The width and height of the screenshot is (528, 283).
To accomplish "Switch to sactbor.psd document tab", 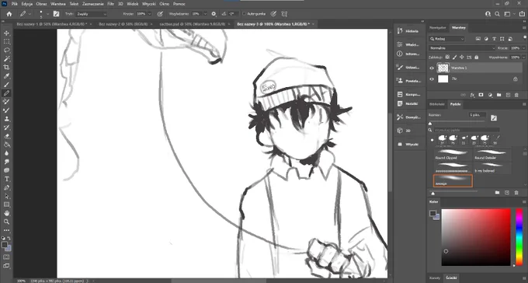I will (192, 24).
